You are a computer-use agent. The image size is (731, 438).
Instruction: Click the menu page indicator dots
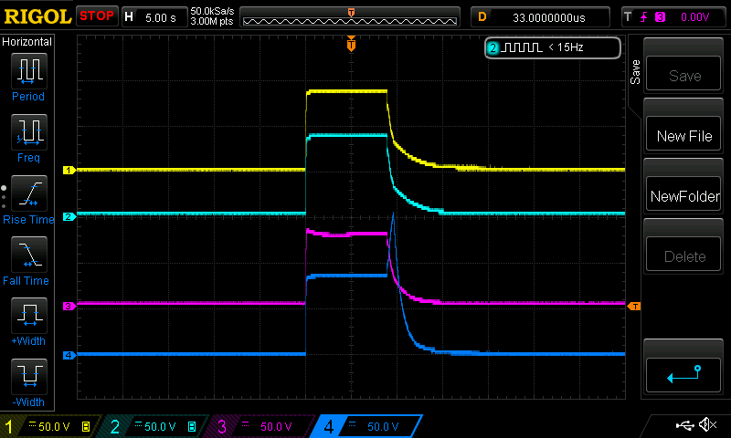(x=4, y=197)
